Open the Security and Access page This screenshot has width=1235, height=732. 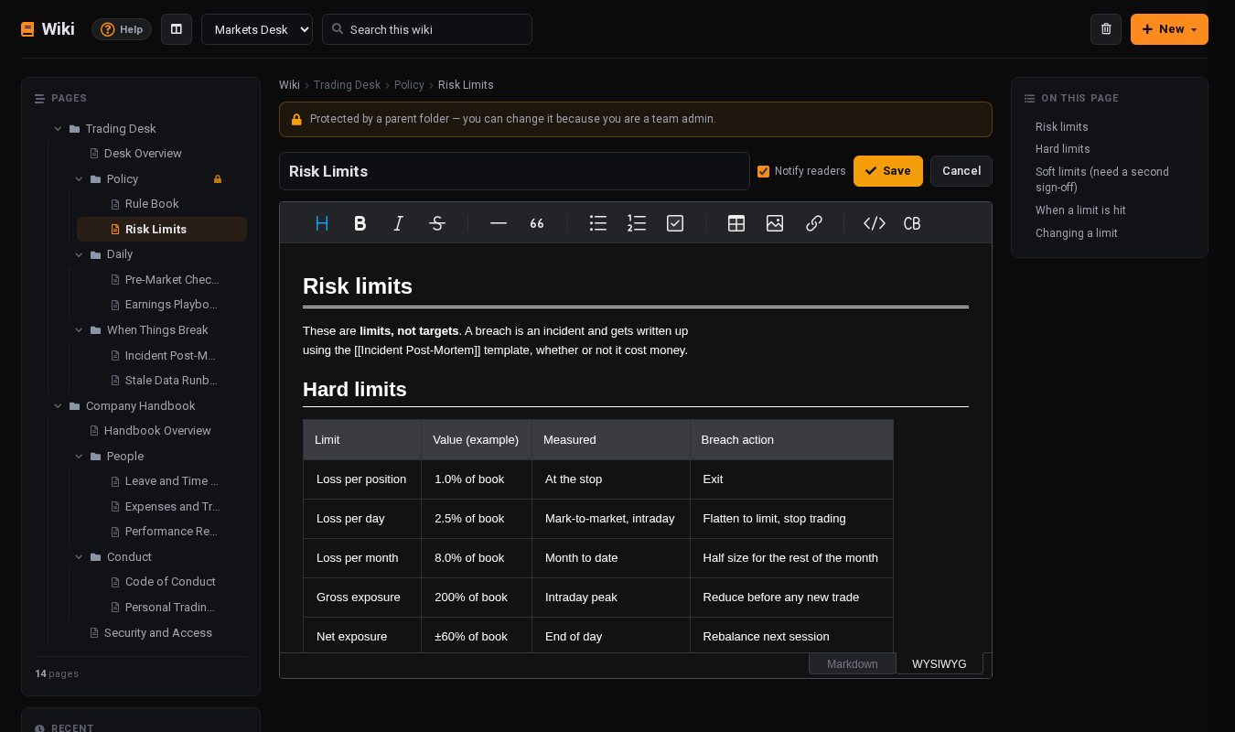tap(158, 633)
